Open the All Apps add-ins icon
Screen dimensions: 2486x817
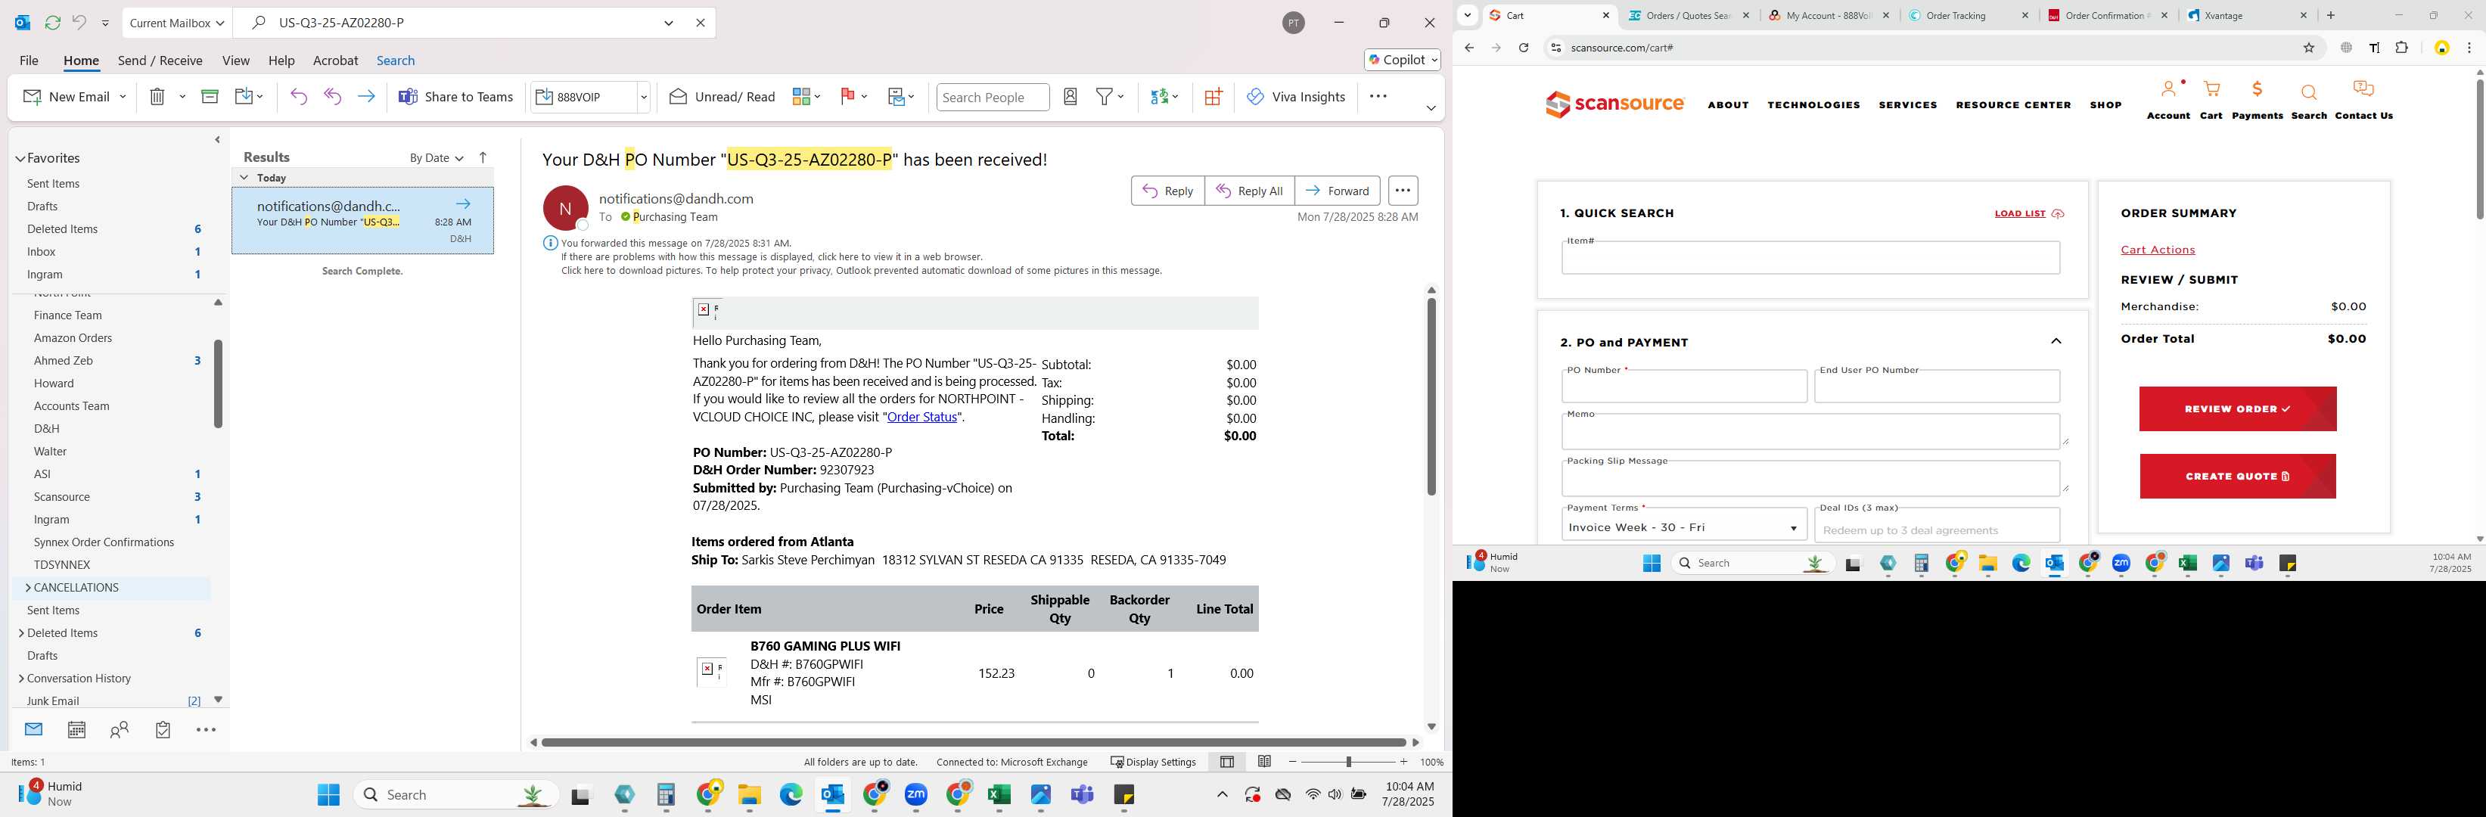(x=1213, y=97)
